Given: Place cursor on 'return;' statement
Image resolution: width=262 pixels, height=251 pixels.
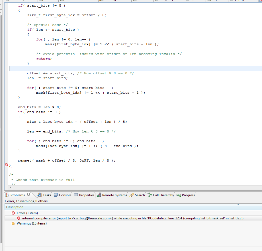Looking at the screenshot, I should [44, 59].
